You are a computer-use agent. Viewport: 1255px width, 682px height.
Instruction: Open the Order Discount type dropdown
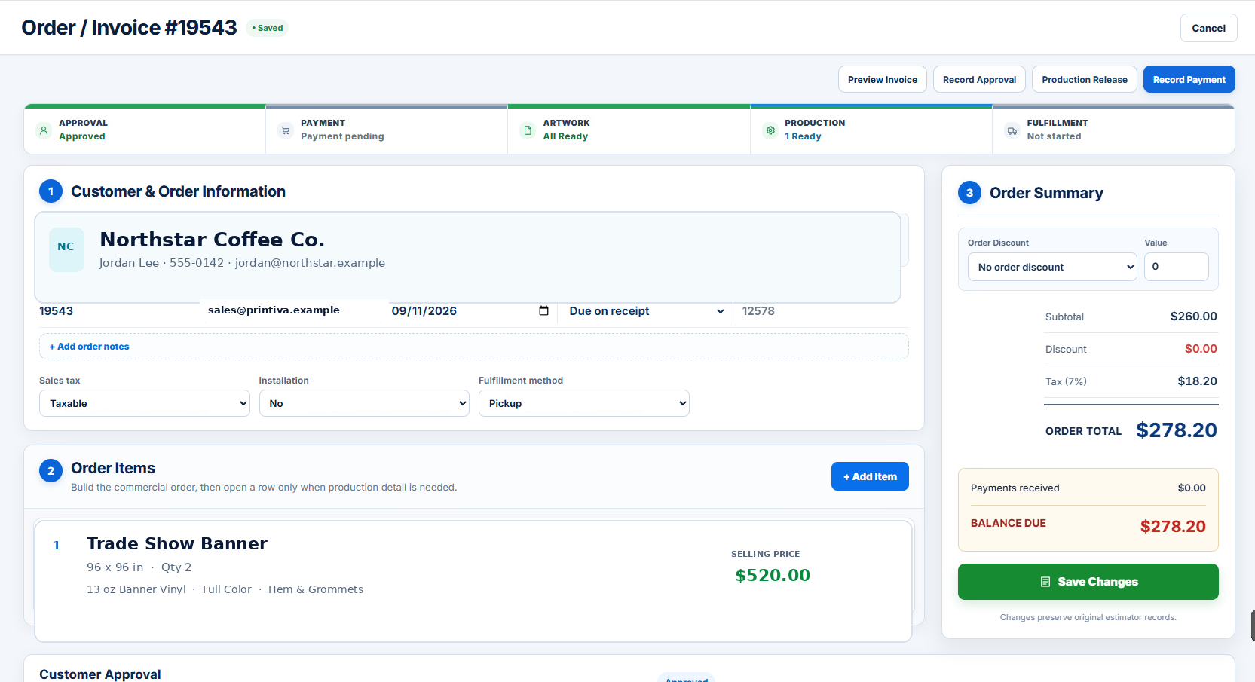[x=1052, y=267]
